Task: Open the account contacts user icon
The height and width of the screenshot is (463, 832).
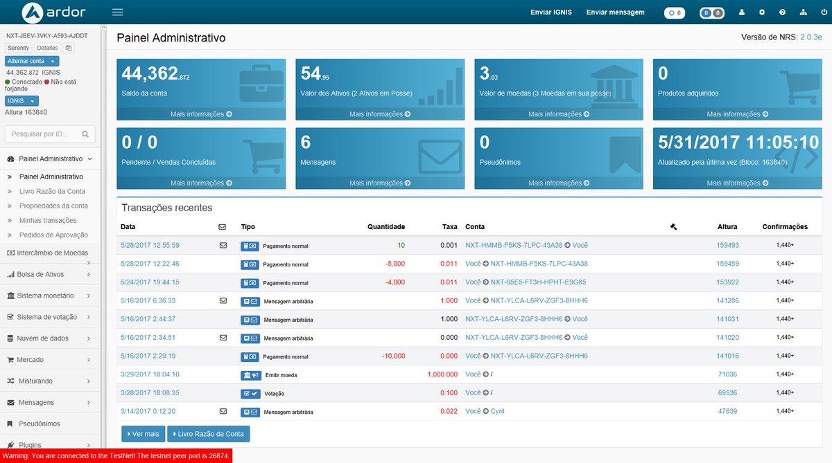Action: click(x=742, y=12)
